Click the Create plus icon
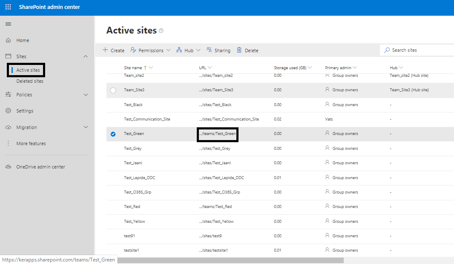The height and width of the screenshot is (264, 454). [105, 50]
